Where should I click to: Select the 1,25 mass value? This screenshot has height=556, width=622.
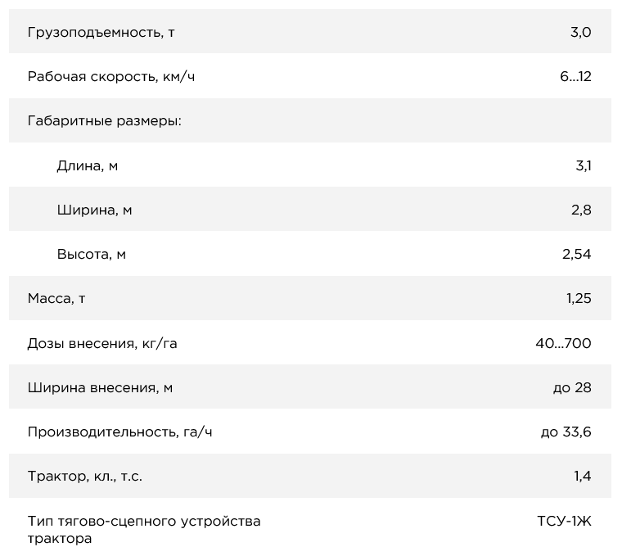(578, 298)
